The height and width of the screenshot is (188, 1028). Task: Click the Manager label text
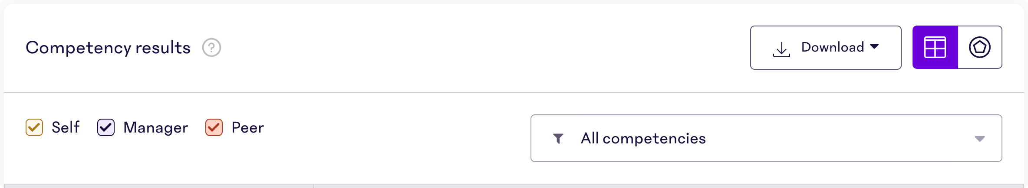coord(156,128)
